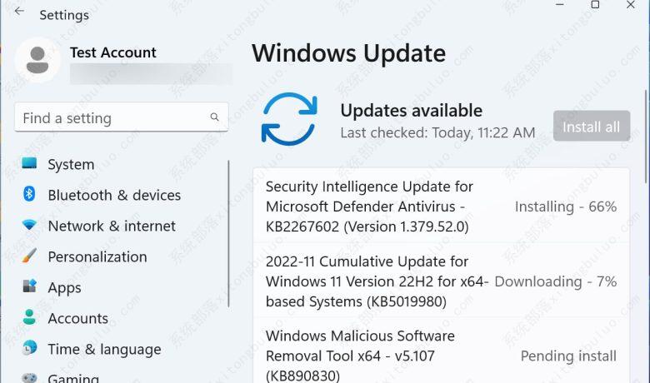Open the Gaming settings category

[x=72, y=378]
